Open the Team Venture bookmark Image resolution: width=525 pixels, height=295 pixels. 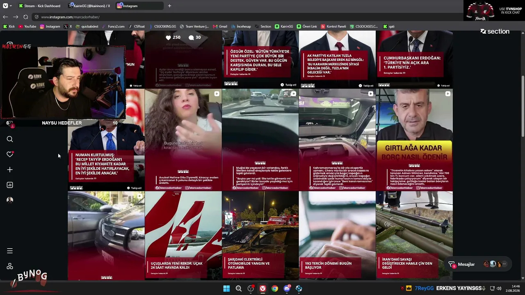click(x=194, y=26)
